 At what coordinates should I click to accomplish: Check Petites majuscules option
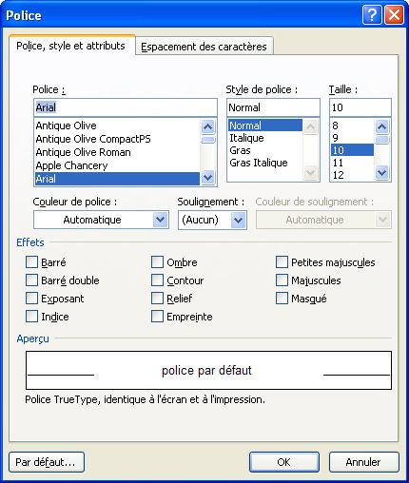(282, 262)
